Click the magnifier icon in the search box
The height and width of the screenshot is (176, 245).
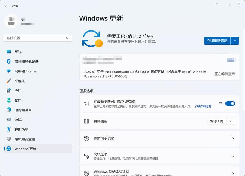[67, 38]
